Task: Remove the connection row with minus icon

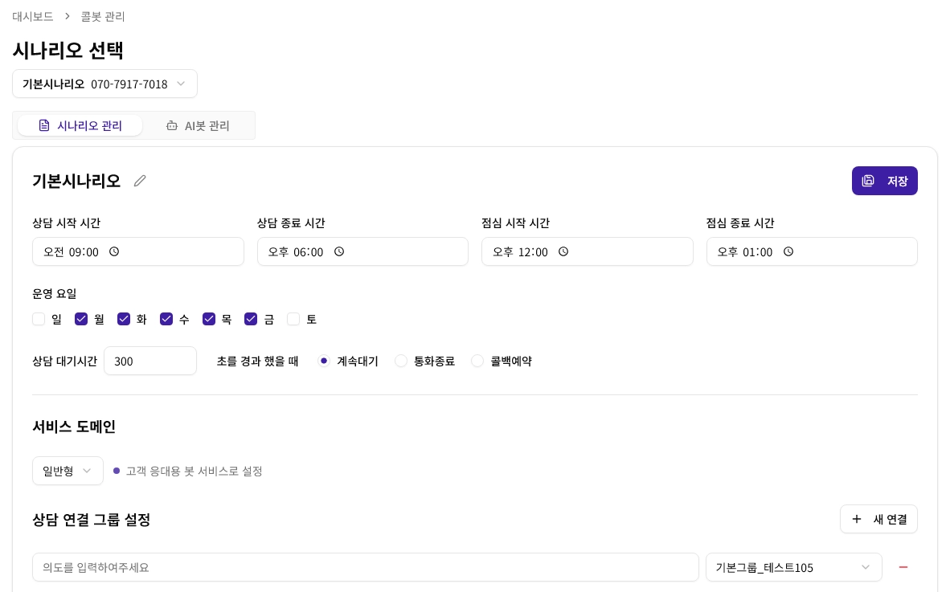Action: [903, 567]
